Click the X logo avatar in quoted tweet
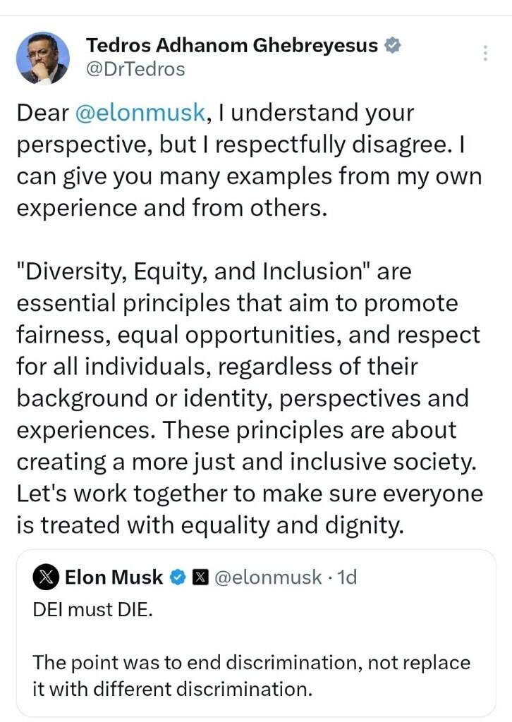This screenshot has height=722, width=512. [46, 577]
